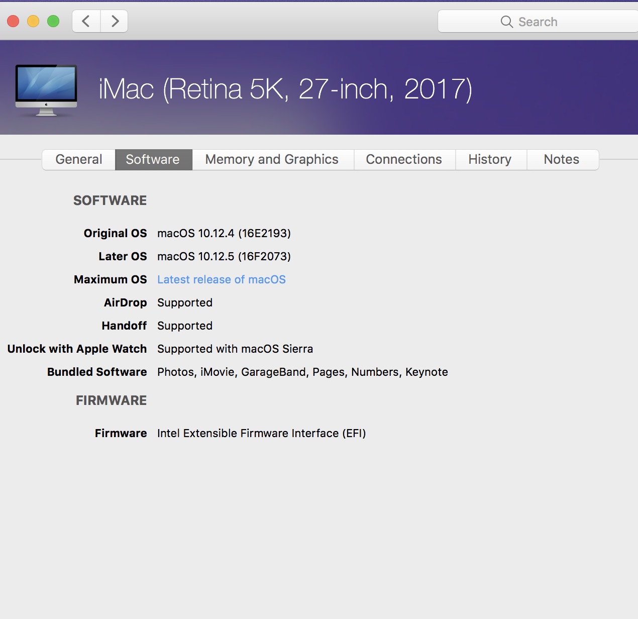Click the iMac (Retina 5K, 27-inch, 2017) title
The image size is (638, 619).
tap(285, 89)
